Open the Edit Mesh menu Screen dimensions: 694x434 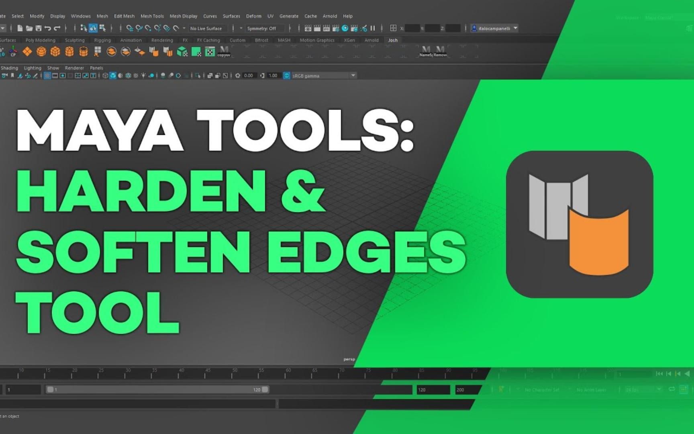124,16
